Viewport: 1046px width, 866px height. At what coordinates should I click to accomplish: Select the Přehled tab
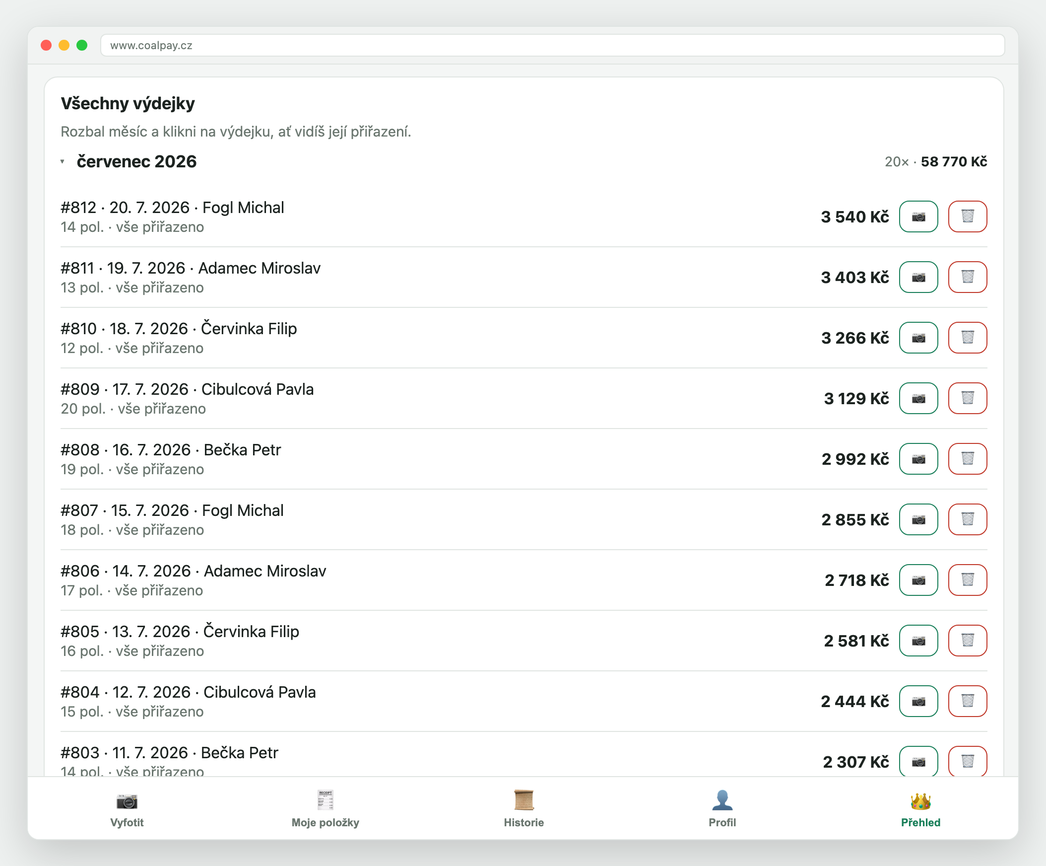pos(920,809)
